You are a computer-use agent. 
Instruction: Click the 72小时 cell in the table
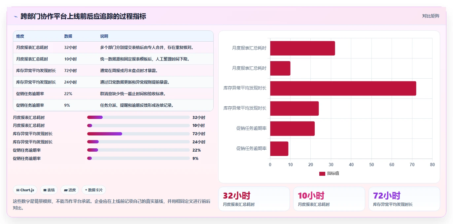pyautogui.click(x=70, y=71)
